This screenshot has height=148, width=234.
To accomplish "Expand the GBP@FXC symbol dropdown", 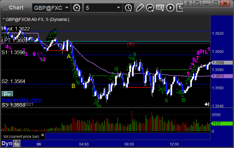I will 67,8.
